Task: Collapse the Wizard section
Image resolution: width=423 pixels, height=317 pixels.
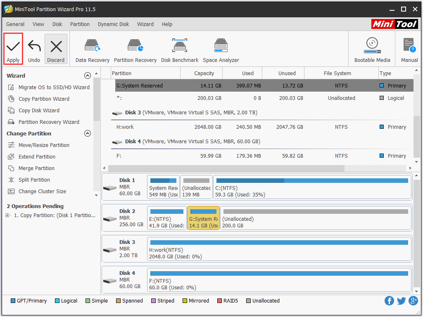Action: click(x=88, y=76)
